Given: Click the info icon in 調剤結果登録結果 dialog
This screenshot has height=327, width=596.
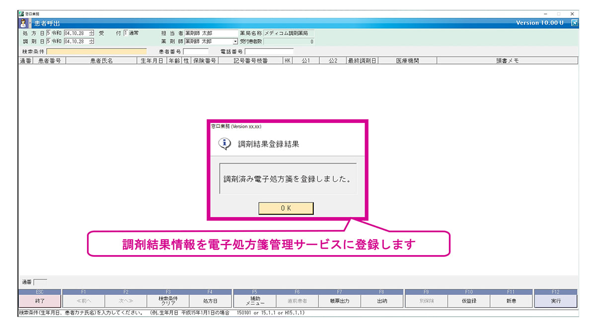Looking at the screenshot, I should [x=224, y=144].
